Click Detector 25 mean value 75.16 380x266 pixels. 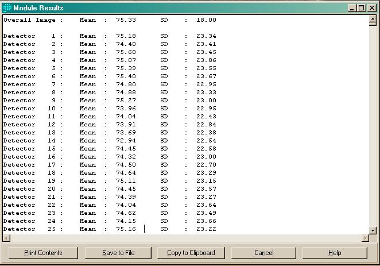[126, 229]
